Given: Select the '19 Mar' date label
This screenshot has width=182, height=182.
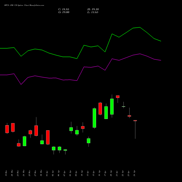Looking at the screenshot, I should [x=6, y=173].
